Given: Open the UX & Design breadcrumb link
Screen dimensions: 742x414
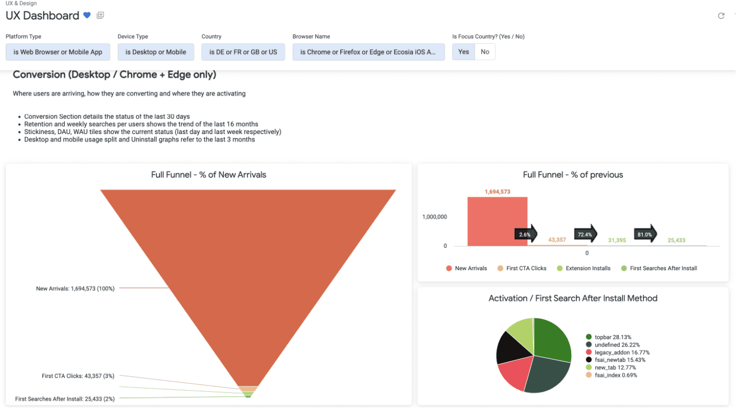Looking at the screenshot, I should coord(21,3).
